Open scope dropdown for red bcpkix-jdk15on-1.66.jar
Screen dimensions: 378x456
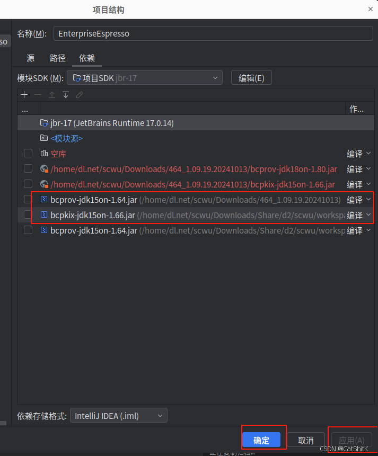click(x=359, y=184)
